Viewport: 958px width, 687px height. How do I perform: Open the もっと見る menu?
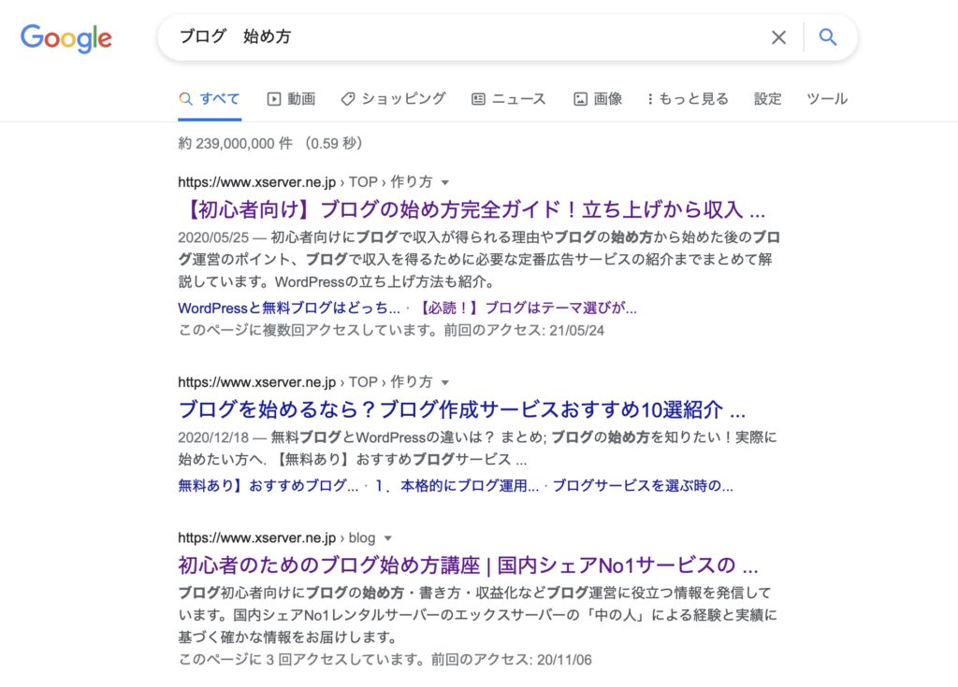(x=688, y=99)
